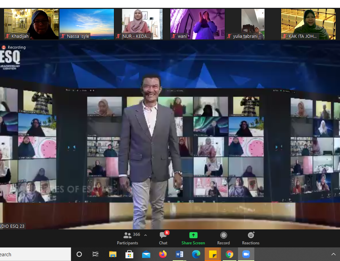Click the NUR - KEDA... participant video
This screenshot has height=261, width=340.
(142, 24)
